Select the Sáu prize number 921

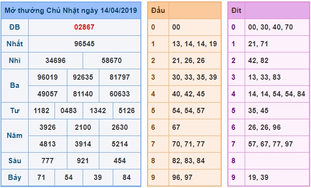pyautogui.click(x=83, y=160)
